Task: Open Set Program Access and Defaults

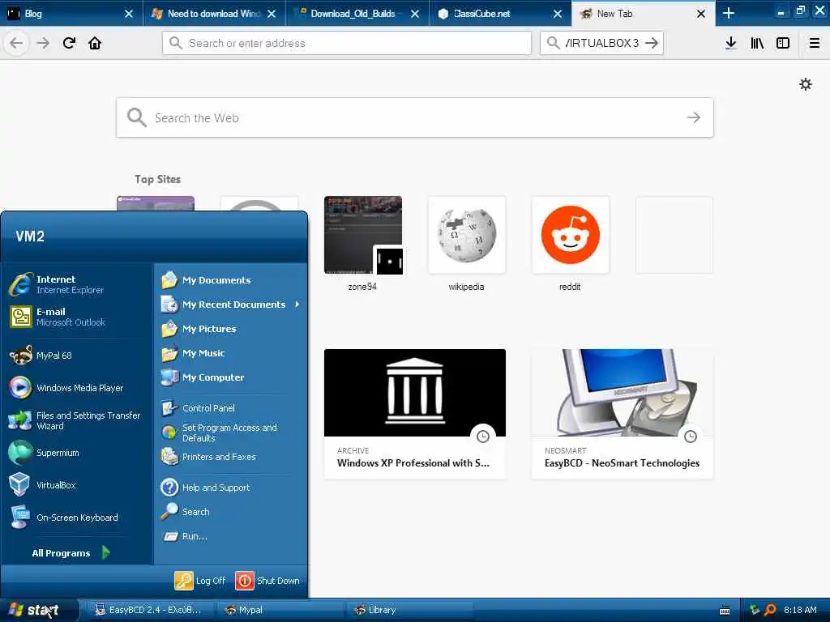Action: tap(231, 432)
